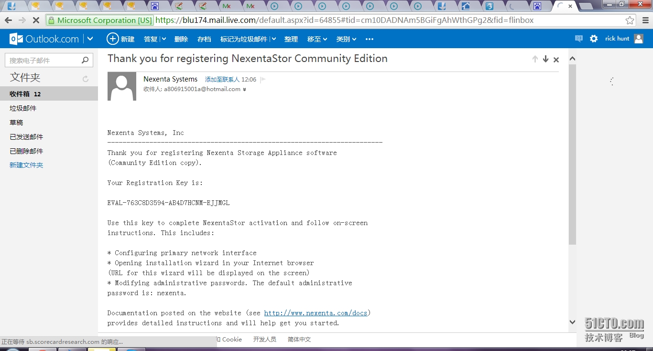Click the browser forward arrow
This screenshot has height=351, width=653.
coord(22,21)
